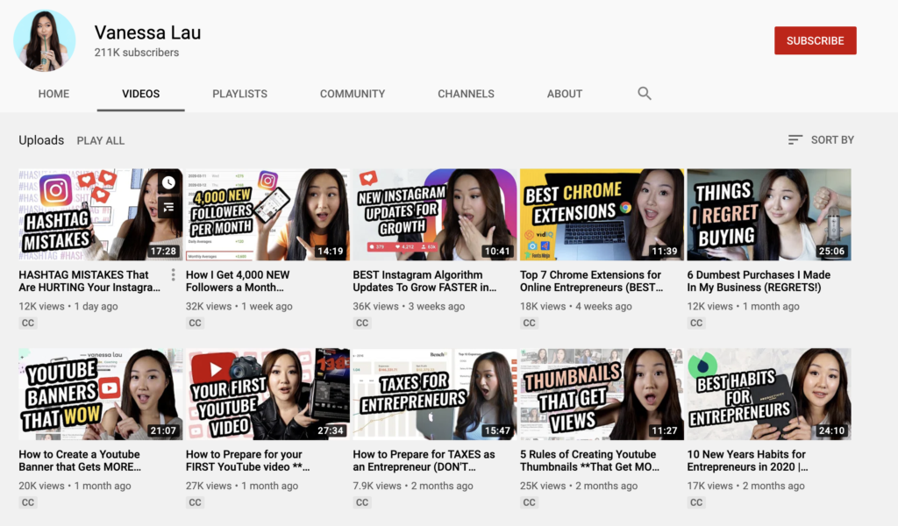Click Play All next to Uploads
Screen dimensions: 898x526
click(101, 141)
